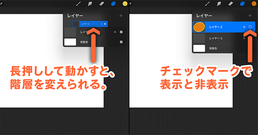Select the brush tool in left screenshot
This screenshot has height=135, width=258.
coord(78,3)
